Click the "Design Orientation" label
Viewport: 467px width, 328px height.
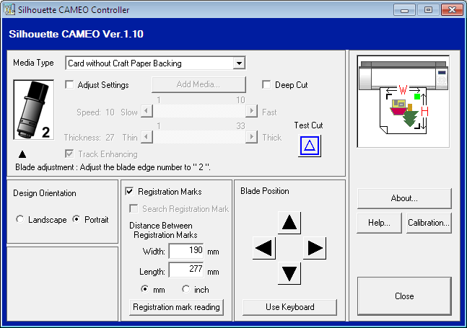(45, 193)
